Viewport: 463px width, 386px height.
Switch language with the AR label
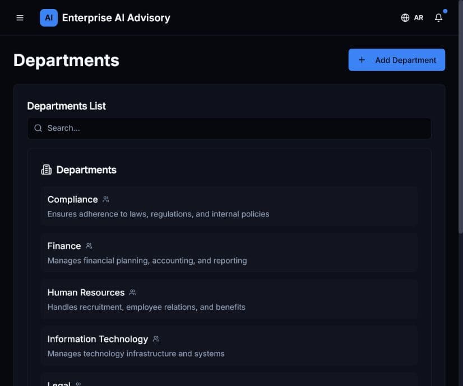pyautogui.click(x=418, y=18)
